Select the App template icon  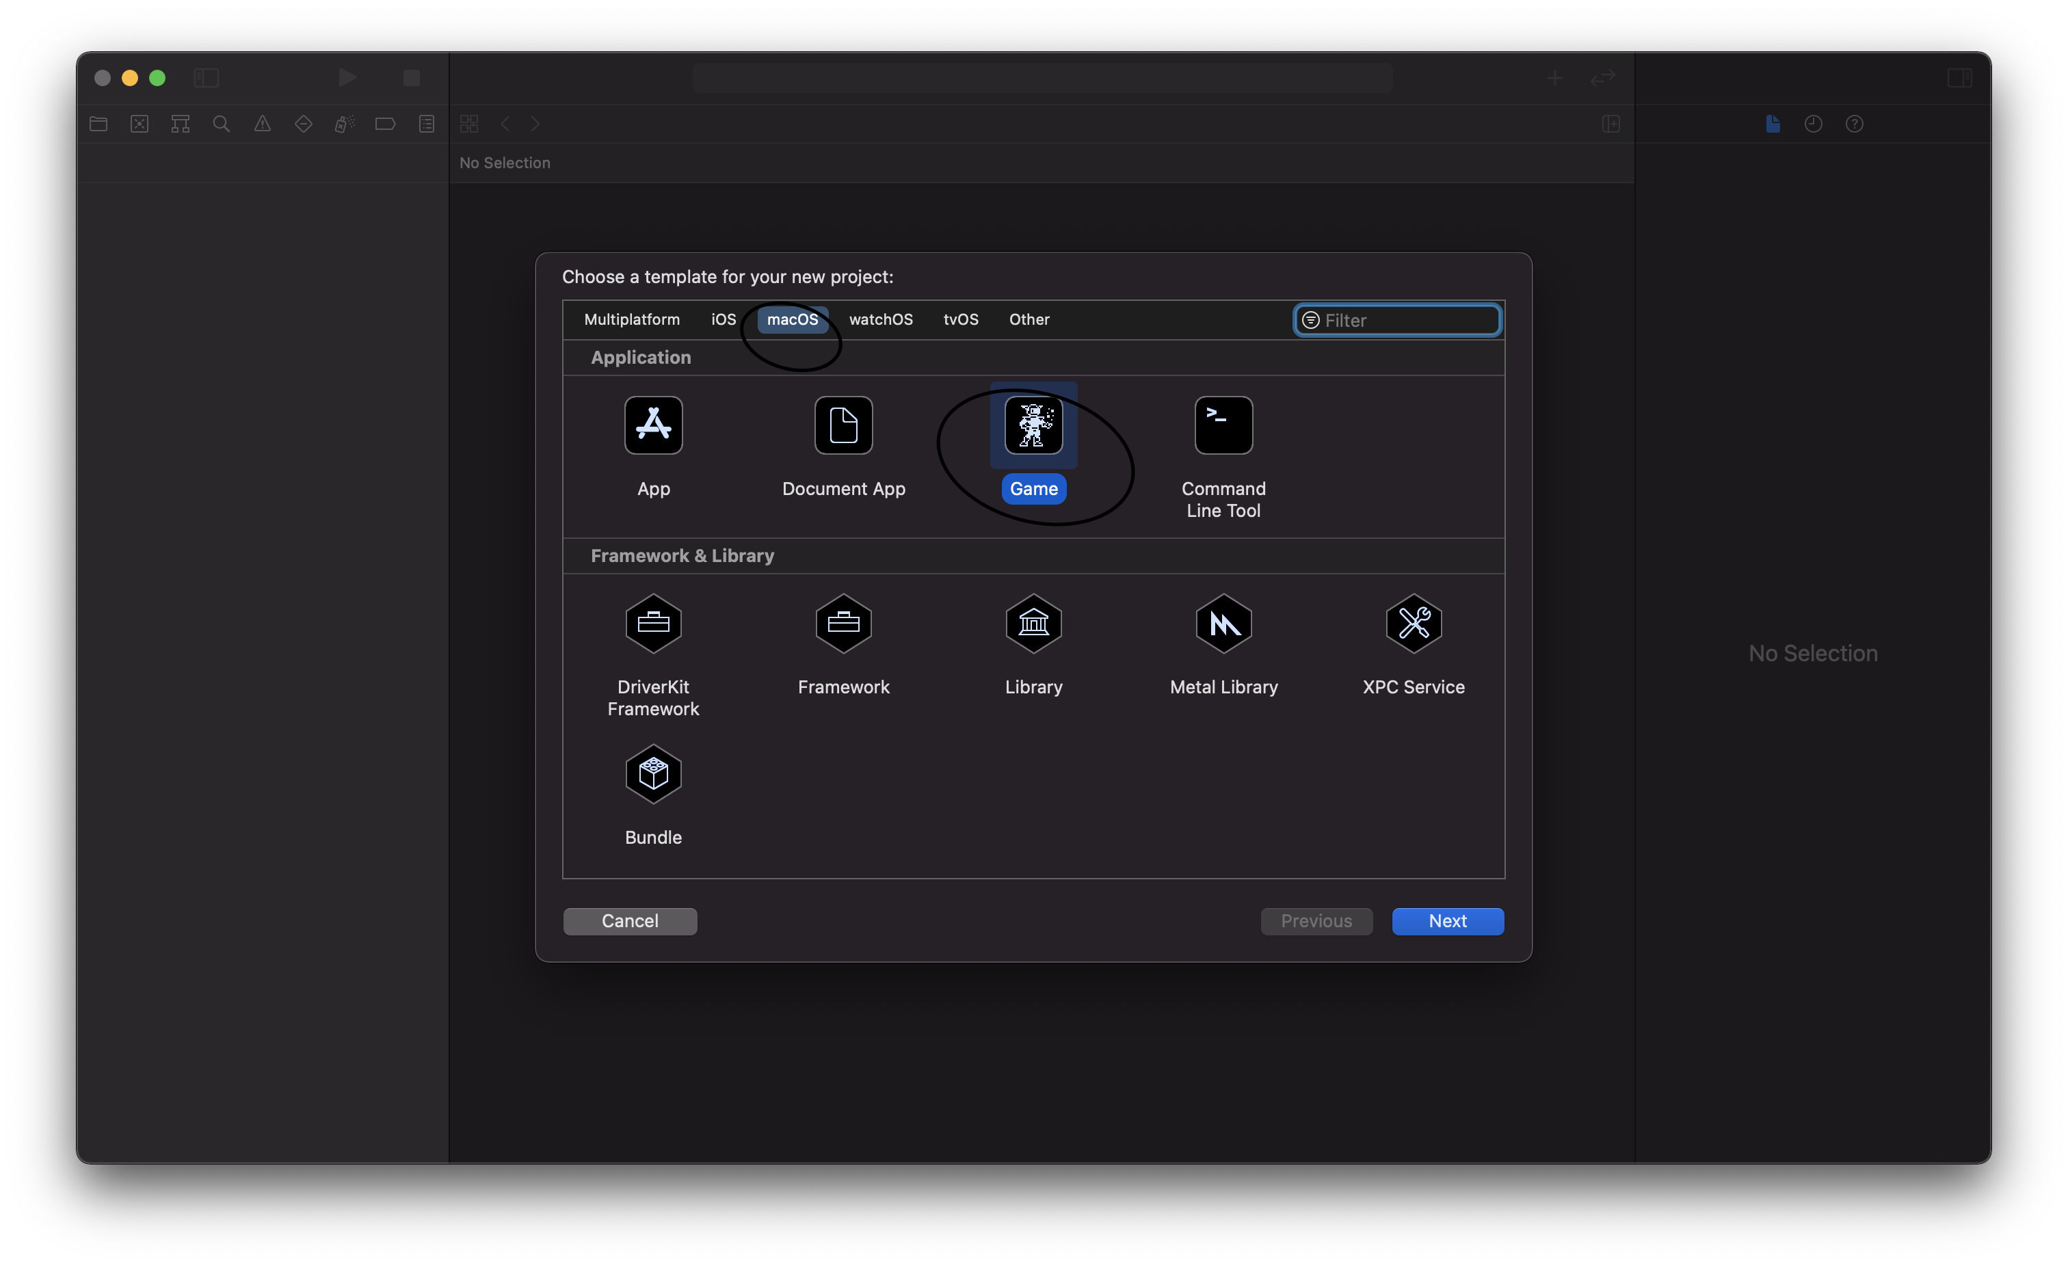(x=653, y=425)
